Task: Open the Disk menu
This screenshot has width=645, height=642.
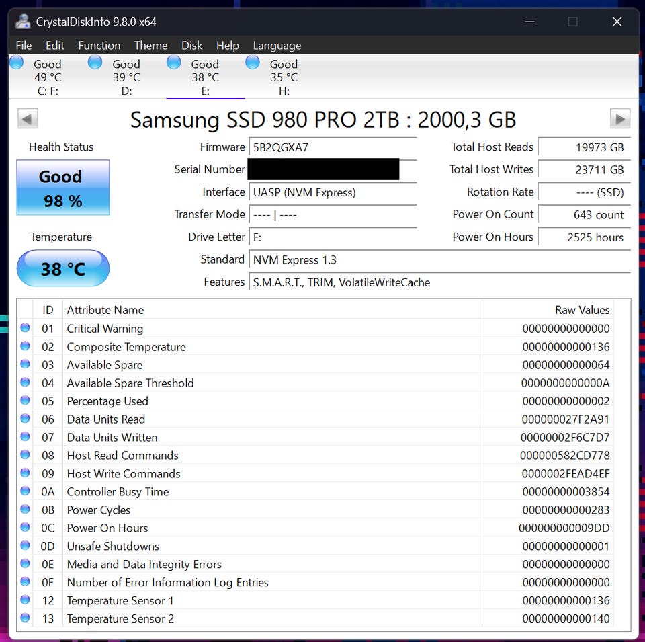Action: click(191, 45)
